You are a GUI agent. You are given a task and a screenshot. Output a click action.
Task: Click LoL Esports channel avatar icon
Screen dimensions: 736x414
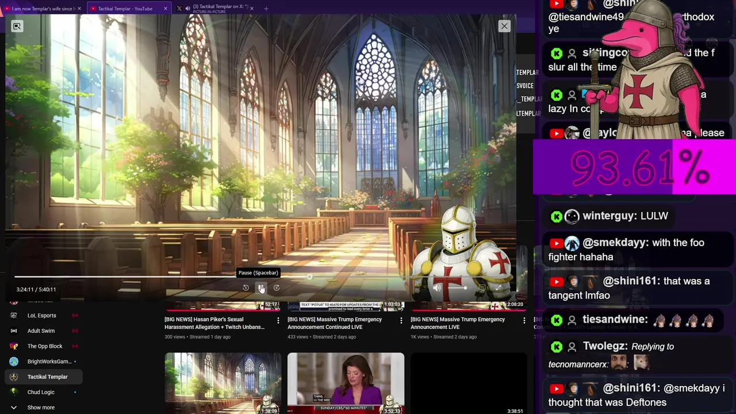point(14,316)
